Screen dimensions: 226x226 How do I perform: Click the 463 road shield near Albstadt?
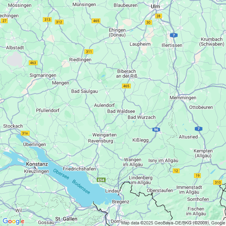pyautogui.click(x=33, y=63)
